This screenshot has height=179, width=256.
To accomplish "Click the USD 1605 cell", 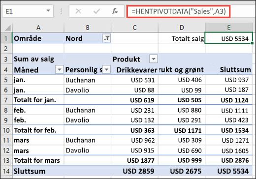I will click(x=228, y=150).
